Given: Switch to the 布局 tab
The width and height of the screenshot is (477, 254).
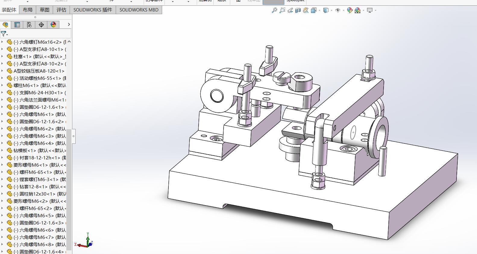Looking at the screenshot, I should click(27, 10).
